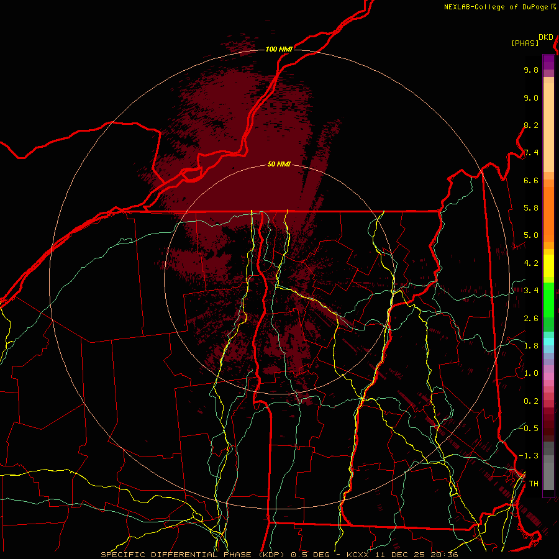Viewport: 559px width, 559px height.
Task: Select the 1.8 legend value
Action: (x=531, y=346)
